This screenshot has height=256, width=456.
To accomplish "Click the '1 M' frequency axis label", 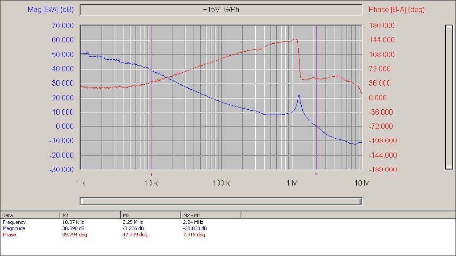I will (292, 183).
